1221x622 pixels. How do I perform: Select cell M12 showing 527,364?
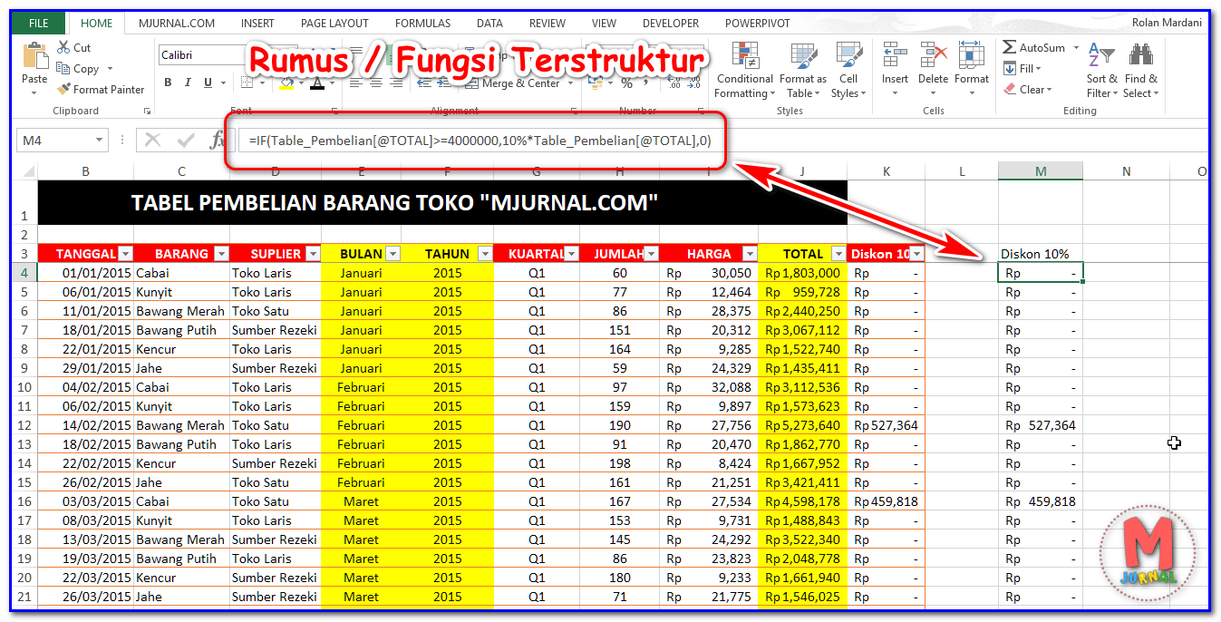pos(1041,425)
